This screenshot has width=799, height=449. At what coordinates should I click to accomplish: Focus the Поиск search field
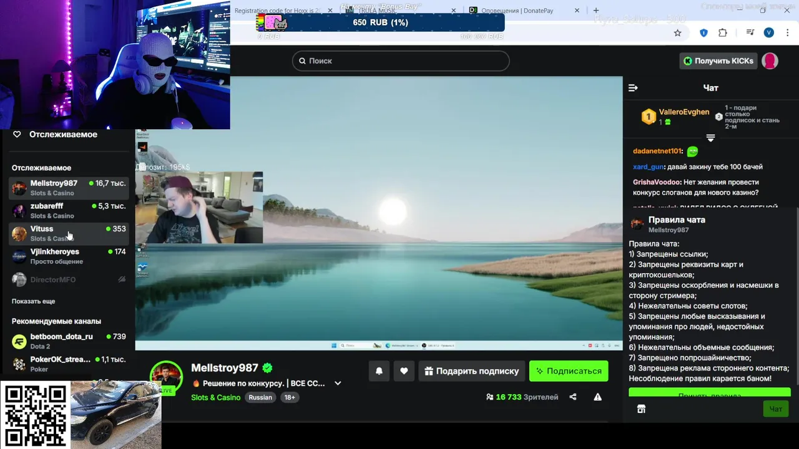click(x=401, y=60)
